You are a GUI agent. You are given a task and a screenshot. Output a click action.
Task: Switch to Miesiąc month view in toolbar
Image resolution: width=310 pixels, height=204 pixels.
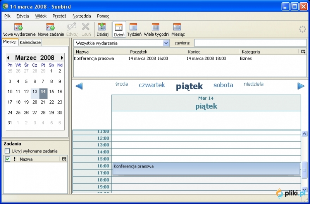(x=178, y=30)
